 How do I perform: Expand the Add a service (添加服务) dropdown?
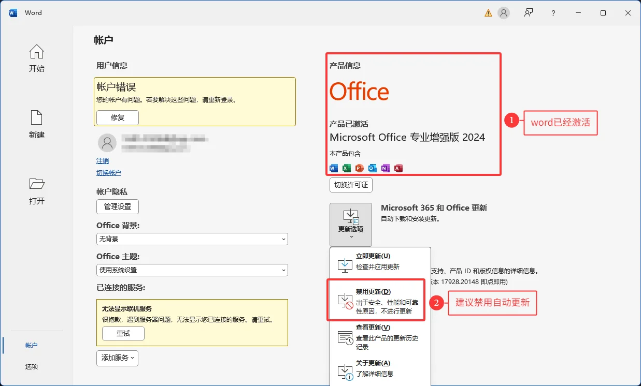click(x=118, y=358)
